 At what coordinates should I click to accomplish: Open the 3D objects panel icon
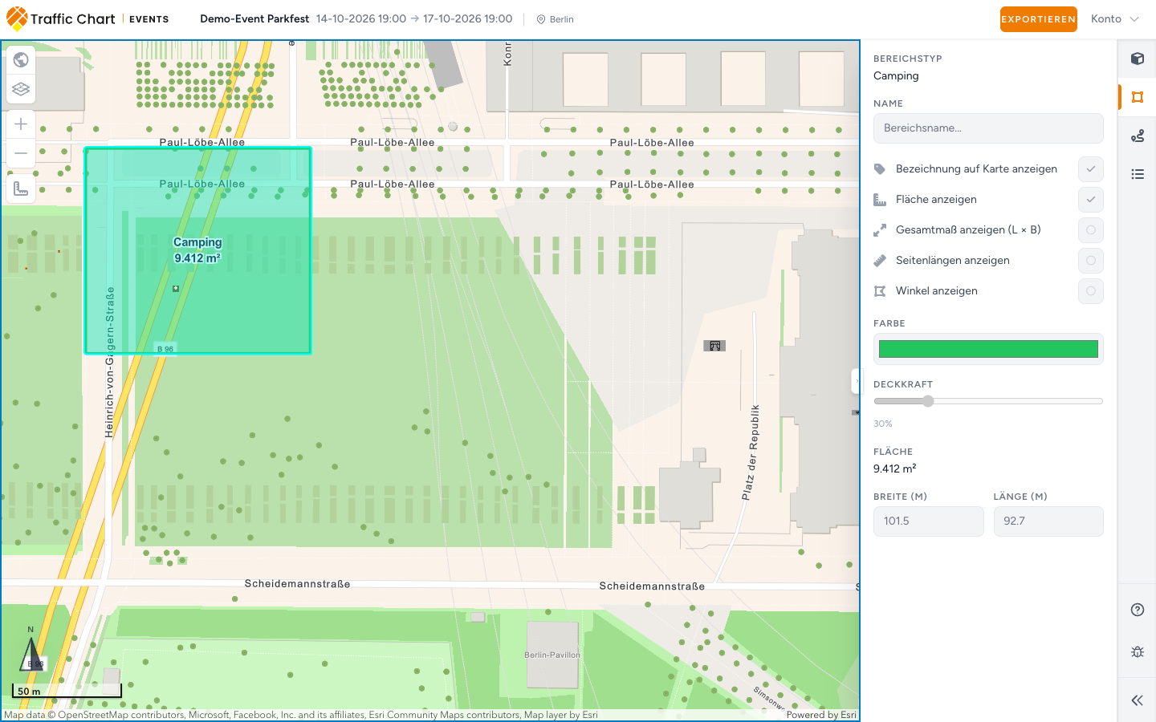1138,59
